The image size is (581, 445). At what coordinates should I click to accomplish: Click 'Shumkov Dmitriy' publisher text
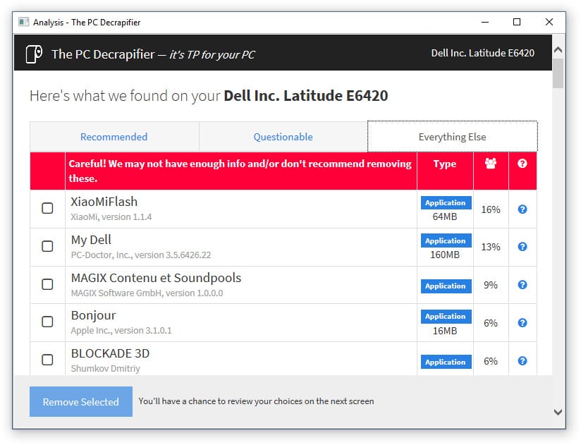pyautogui.click(x=105, y=369)
